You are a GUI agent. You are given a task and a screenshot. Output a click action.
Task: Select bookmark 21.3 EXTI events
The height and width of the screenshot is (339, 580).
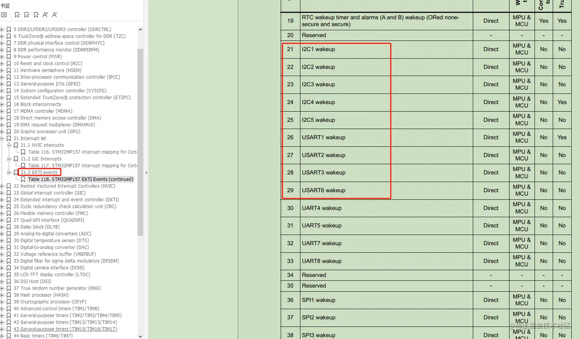click(39, 172)
